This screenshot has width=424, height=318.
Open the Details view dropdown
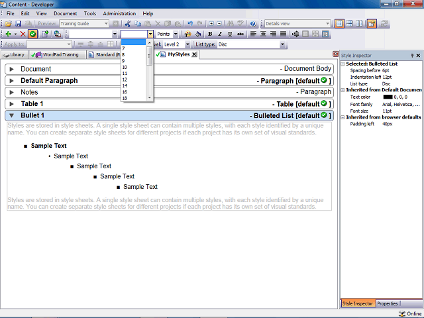(x=327, y=24)
